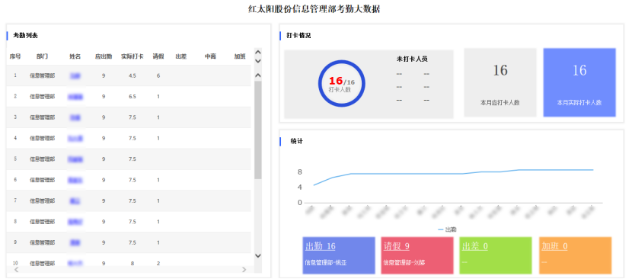Click the 出勤 16 underlined link
The height and width of the screenshot is (279, 632).
click(x=321, y=246)
